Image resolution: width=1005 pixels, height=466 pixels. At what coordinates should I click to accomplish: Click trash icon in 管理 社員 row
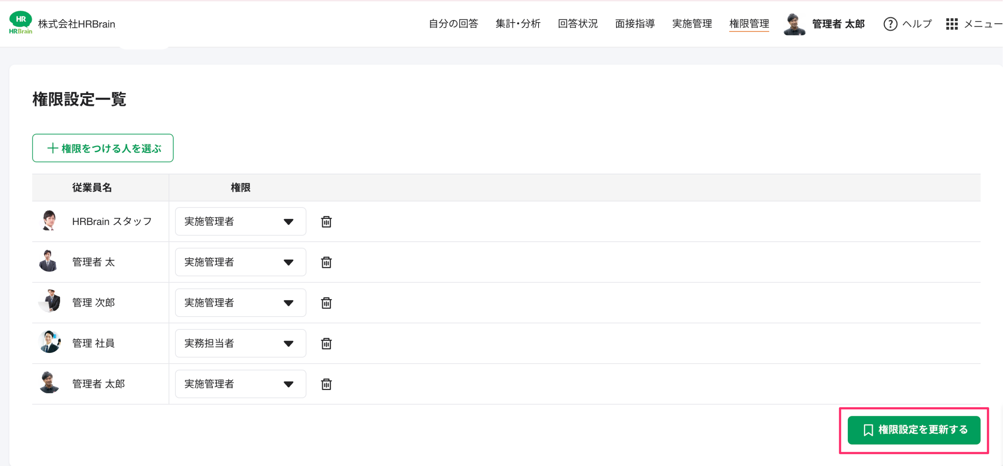pyautogui.click(x=326, y=343)
